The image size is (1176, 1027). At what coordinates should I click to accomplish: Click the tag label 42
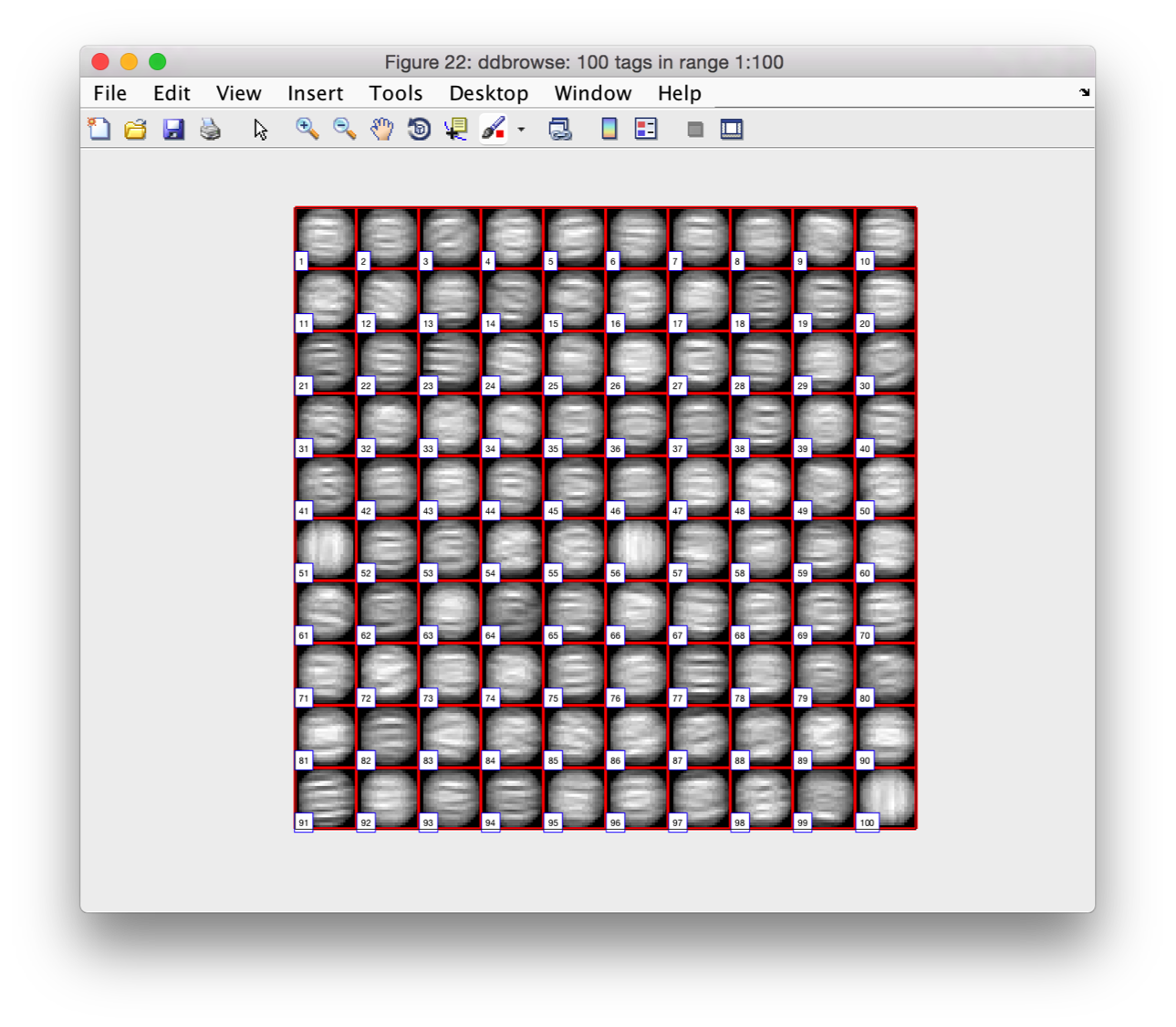click(x=366, y=511)
